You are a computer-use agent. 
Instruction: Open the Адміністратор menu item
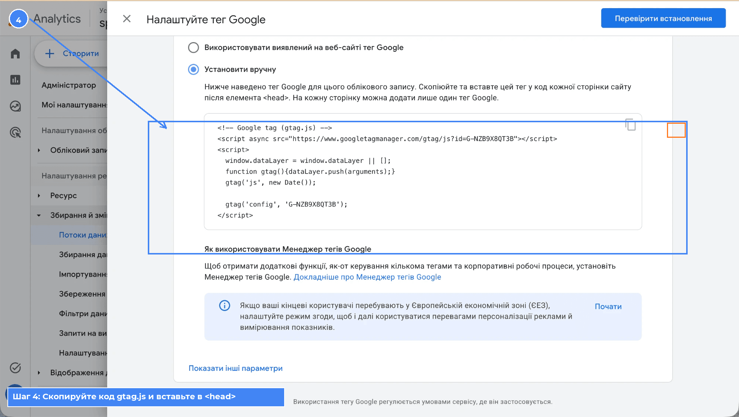pos(69,85)
